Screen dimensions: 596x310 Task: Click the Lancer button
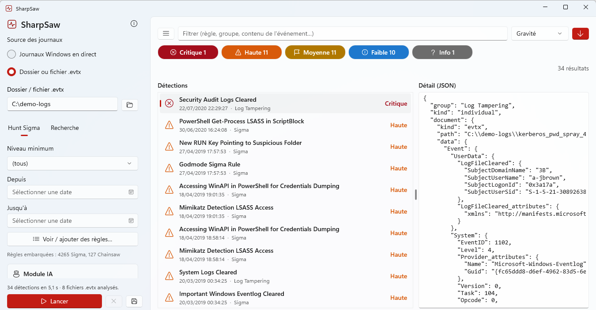[x=54, y=301]
